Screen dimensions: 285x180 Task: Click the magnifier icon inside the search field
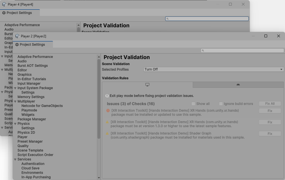click(x=203, y=50)
